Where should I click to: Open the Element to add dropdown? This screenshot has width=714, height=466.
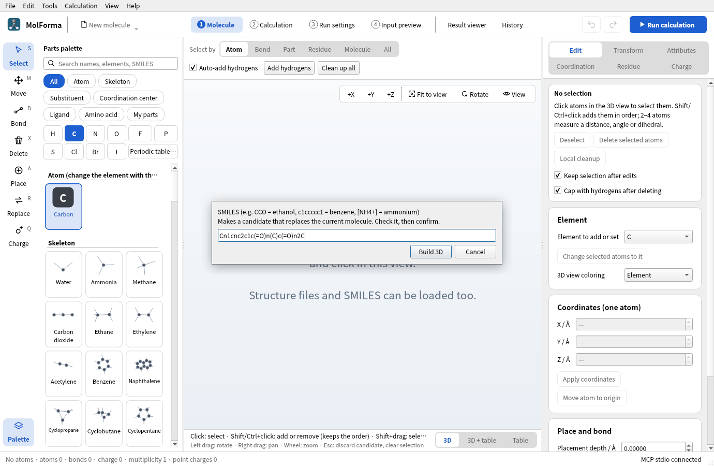point(658,237)
